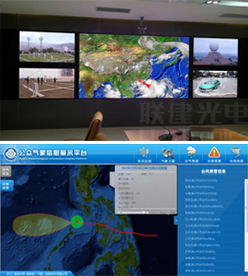This screenshot has width=248, height=276.
Task: Click the typhoon alert list heading
Action: pyautogui.click(x=214, y=171)
